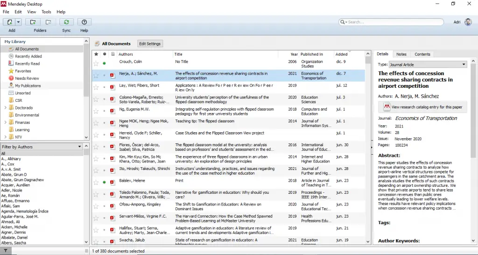Open the search options magnifier dropdown
Image resolution: width=478 pixels, height=255 pixels.
click(x=344, y=22)
